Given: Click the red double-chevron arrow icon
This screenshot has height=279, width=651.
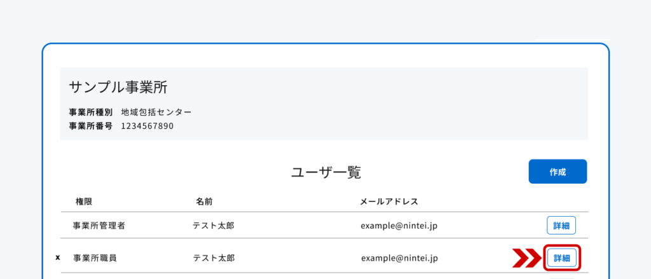Looking at the screenshot, I should pyautogui.click(x=526, y=258).
